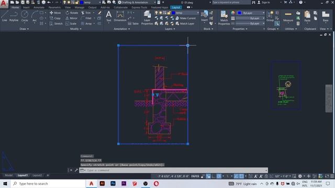
Task: Activate the Scale command
Action: [x=71, y=23]
